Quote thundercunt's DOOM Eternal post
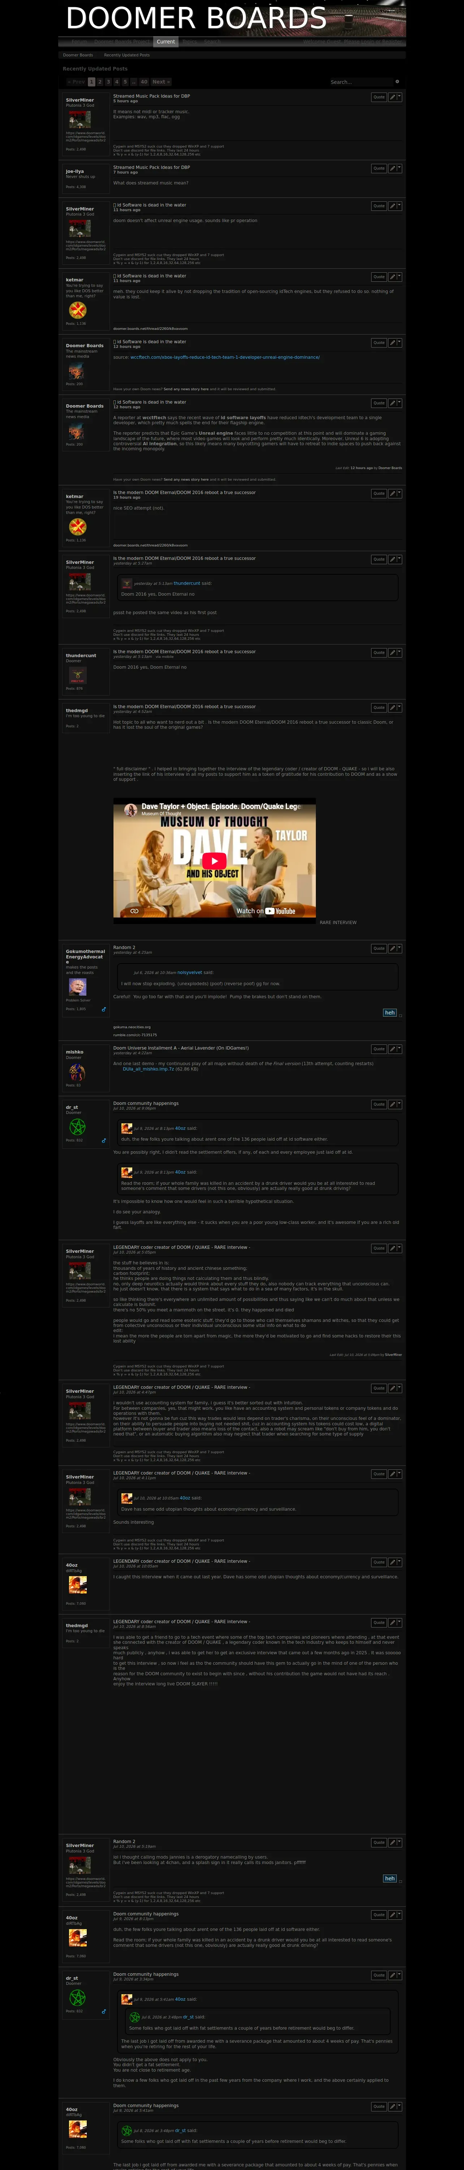Screen dimensions: 464x2170 coord(379,653)
